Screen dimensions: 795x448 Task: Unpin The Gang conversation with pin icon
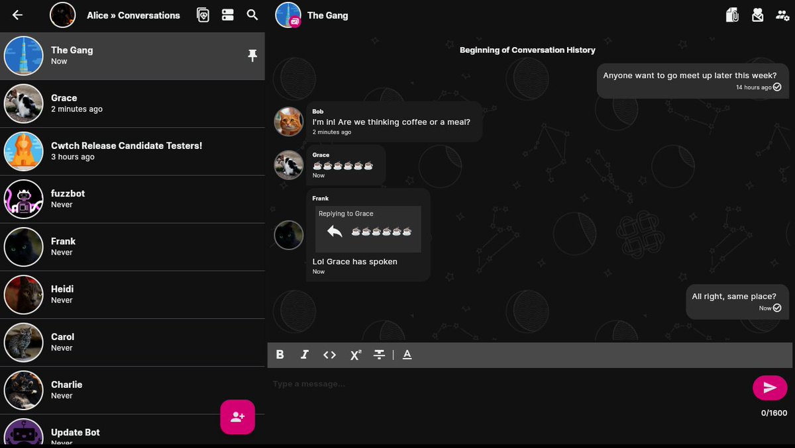(x=252, y=56)
